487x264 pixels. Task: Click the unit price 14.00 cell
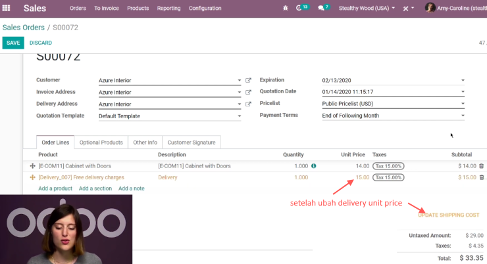point(363,166)
